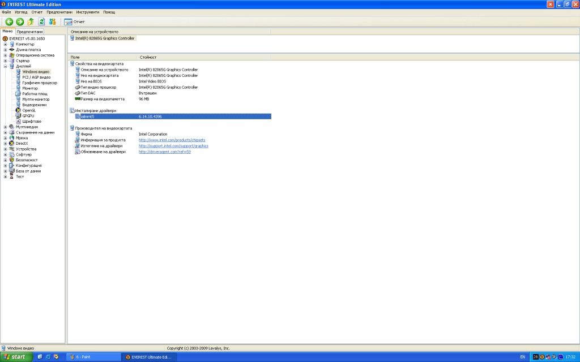Screen dimensions: 580x362
Task: Open the intel.com/products/chipsets link
Action: coord(172,140)
